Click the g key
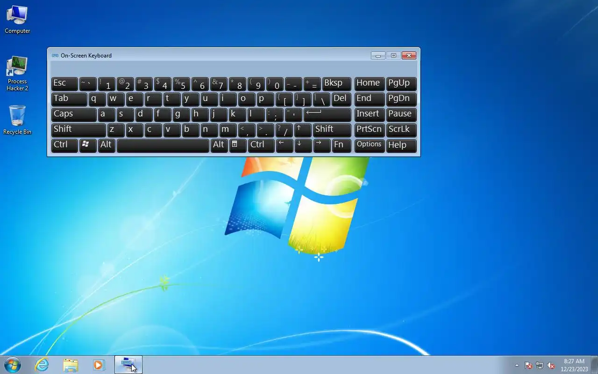The image size is (598, 374). (181, 115)
